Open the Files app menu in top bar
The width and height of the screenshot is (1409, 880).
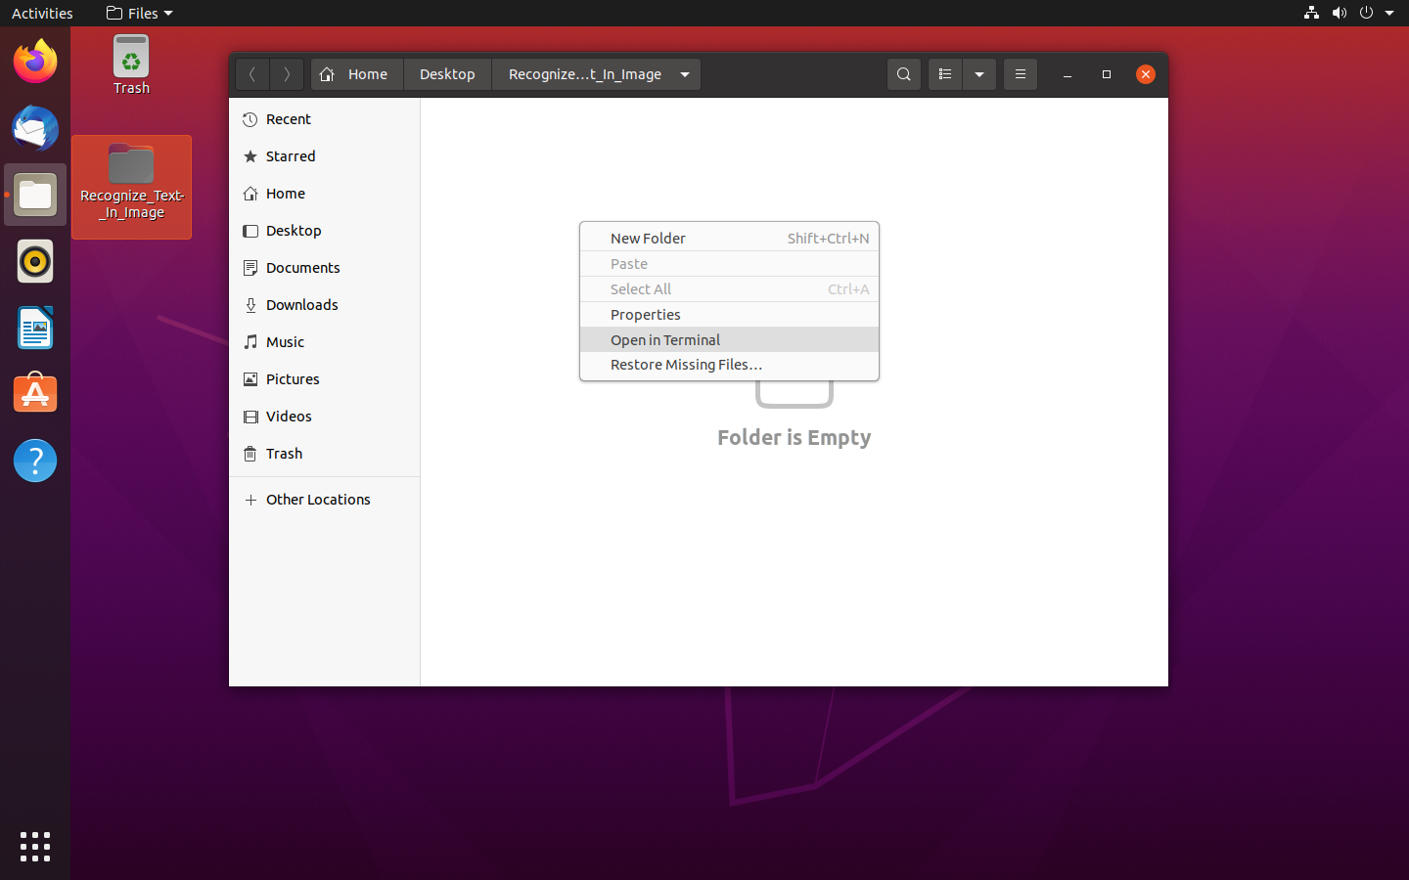[139, 14]
